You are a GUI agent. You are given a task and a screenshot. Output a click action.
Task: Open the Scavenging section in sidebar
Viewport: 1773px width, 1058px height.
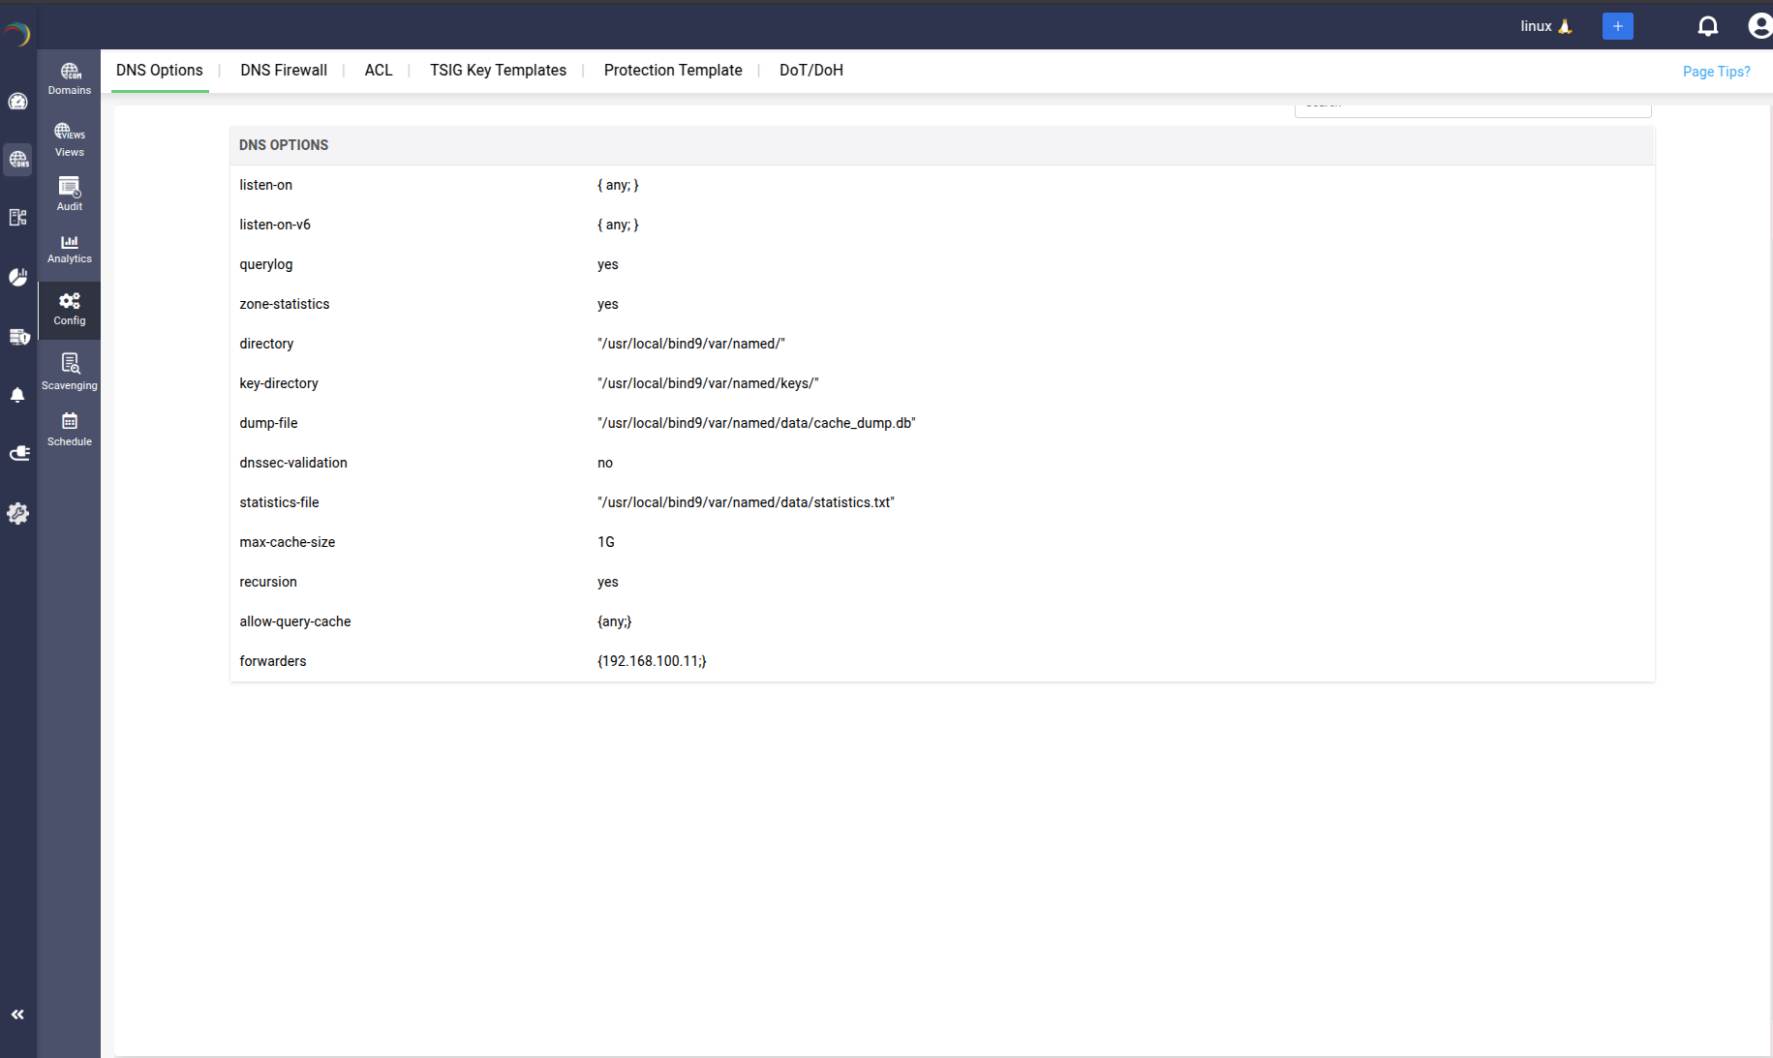pyautogui.click(x=70, y=372)
